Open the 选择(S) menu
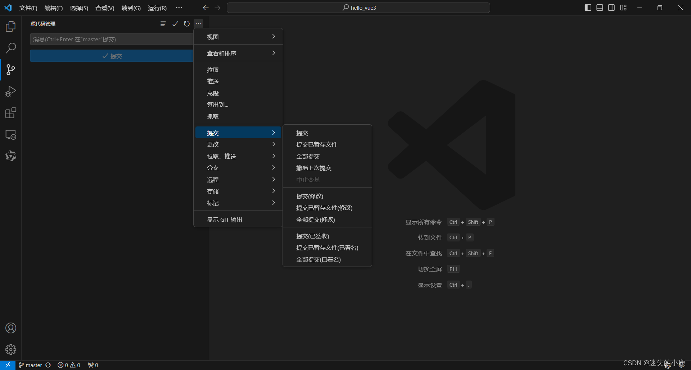This screenshot has width=691, height=370. pos(79,8)
